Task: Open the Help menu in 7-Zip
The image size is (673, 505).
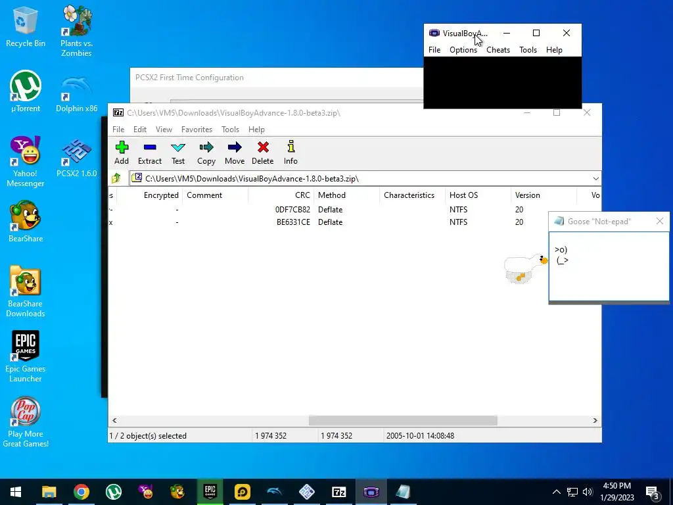Action: tap(256, 130)
